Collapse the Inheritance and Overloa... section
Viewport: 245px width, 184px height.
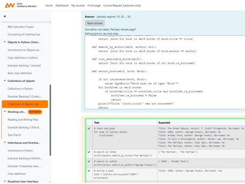tap(5, 143)
